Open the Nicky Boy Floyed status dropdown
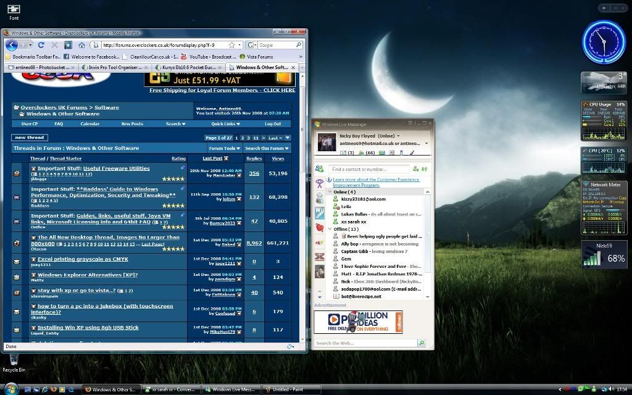The image size is (632, 395). (x=398, y=136)
